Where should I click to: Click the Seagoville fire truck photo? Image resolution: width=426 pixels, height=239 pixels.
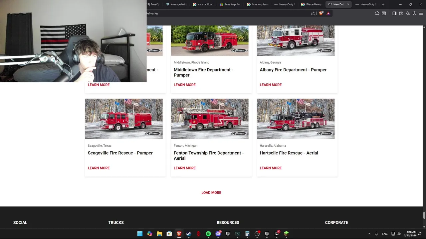(x=124, y=119)
